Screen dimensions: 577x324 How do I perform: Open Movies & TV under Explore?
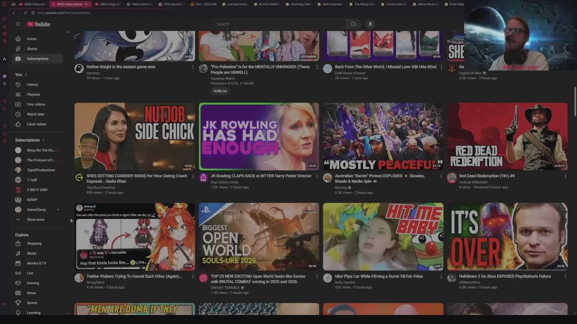coord(38,263)
